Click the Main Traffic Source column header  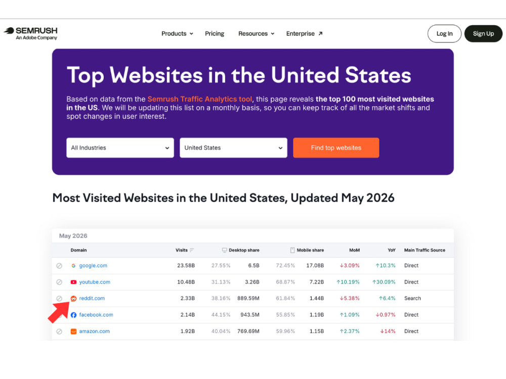coord(425,250)
